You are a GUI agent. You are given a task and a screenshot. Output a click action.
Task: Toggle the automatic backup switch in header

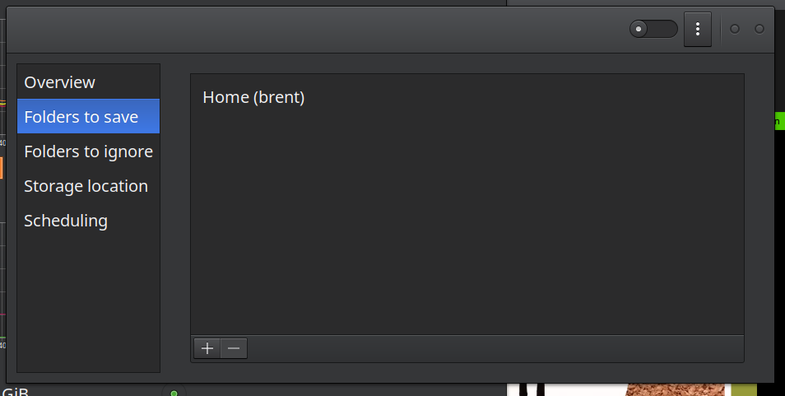point(653,29)
